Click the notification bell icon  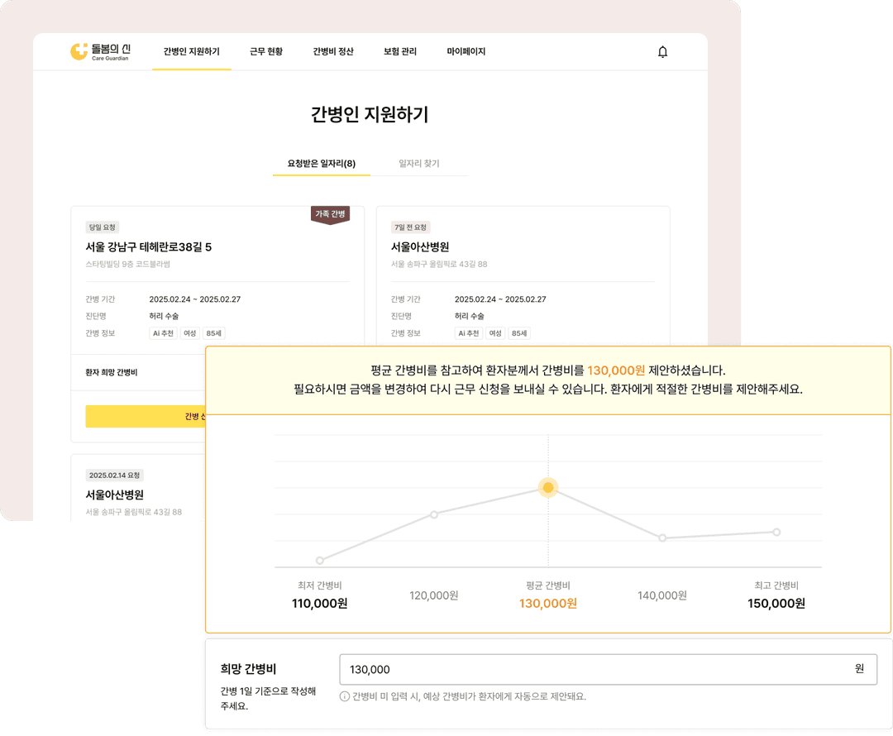[x=662, y=52]
